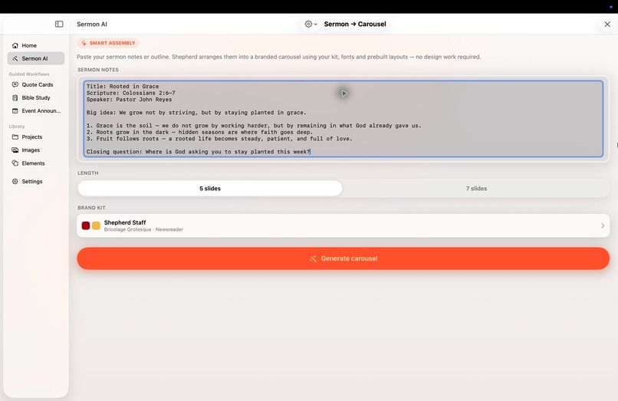Click into the sermon notes text area
The width and height of the screenshot is (618, 401).
[x=343, y=119]
